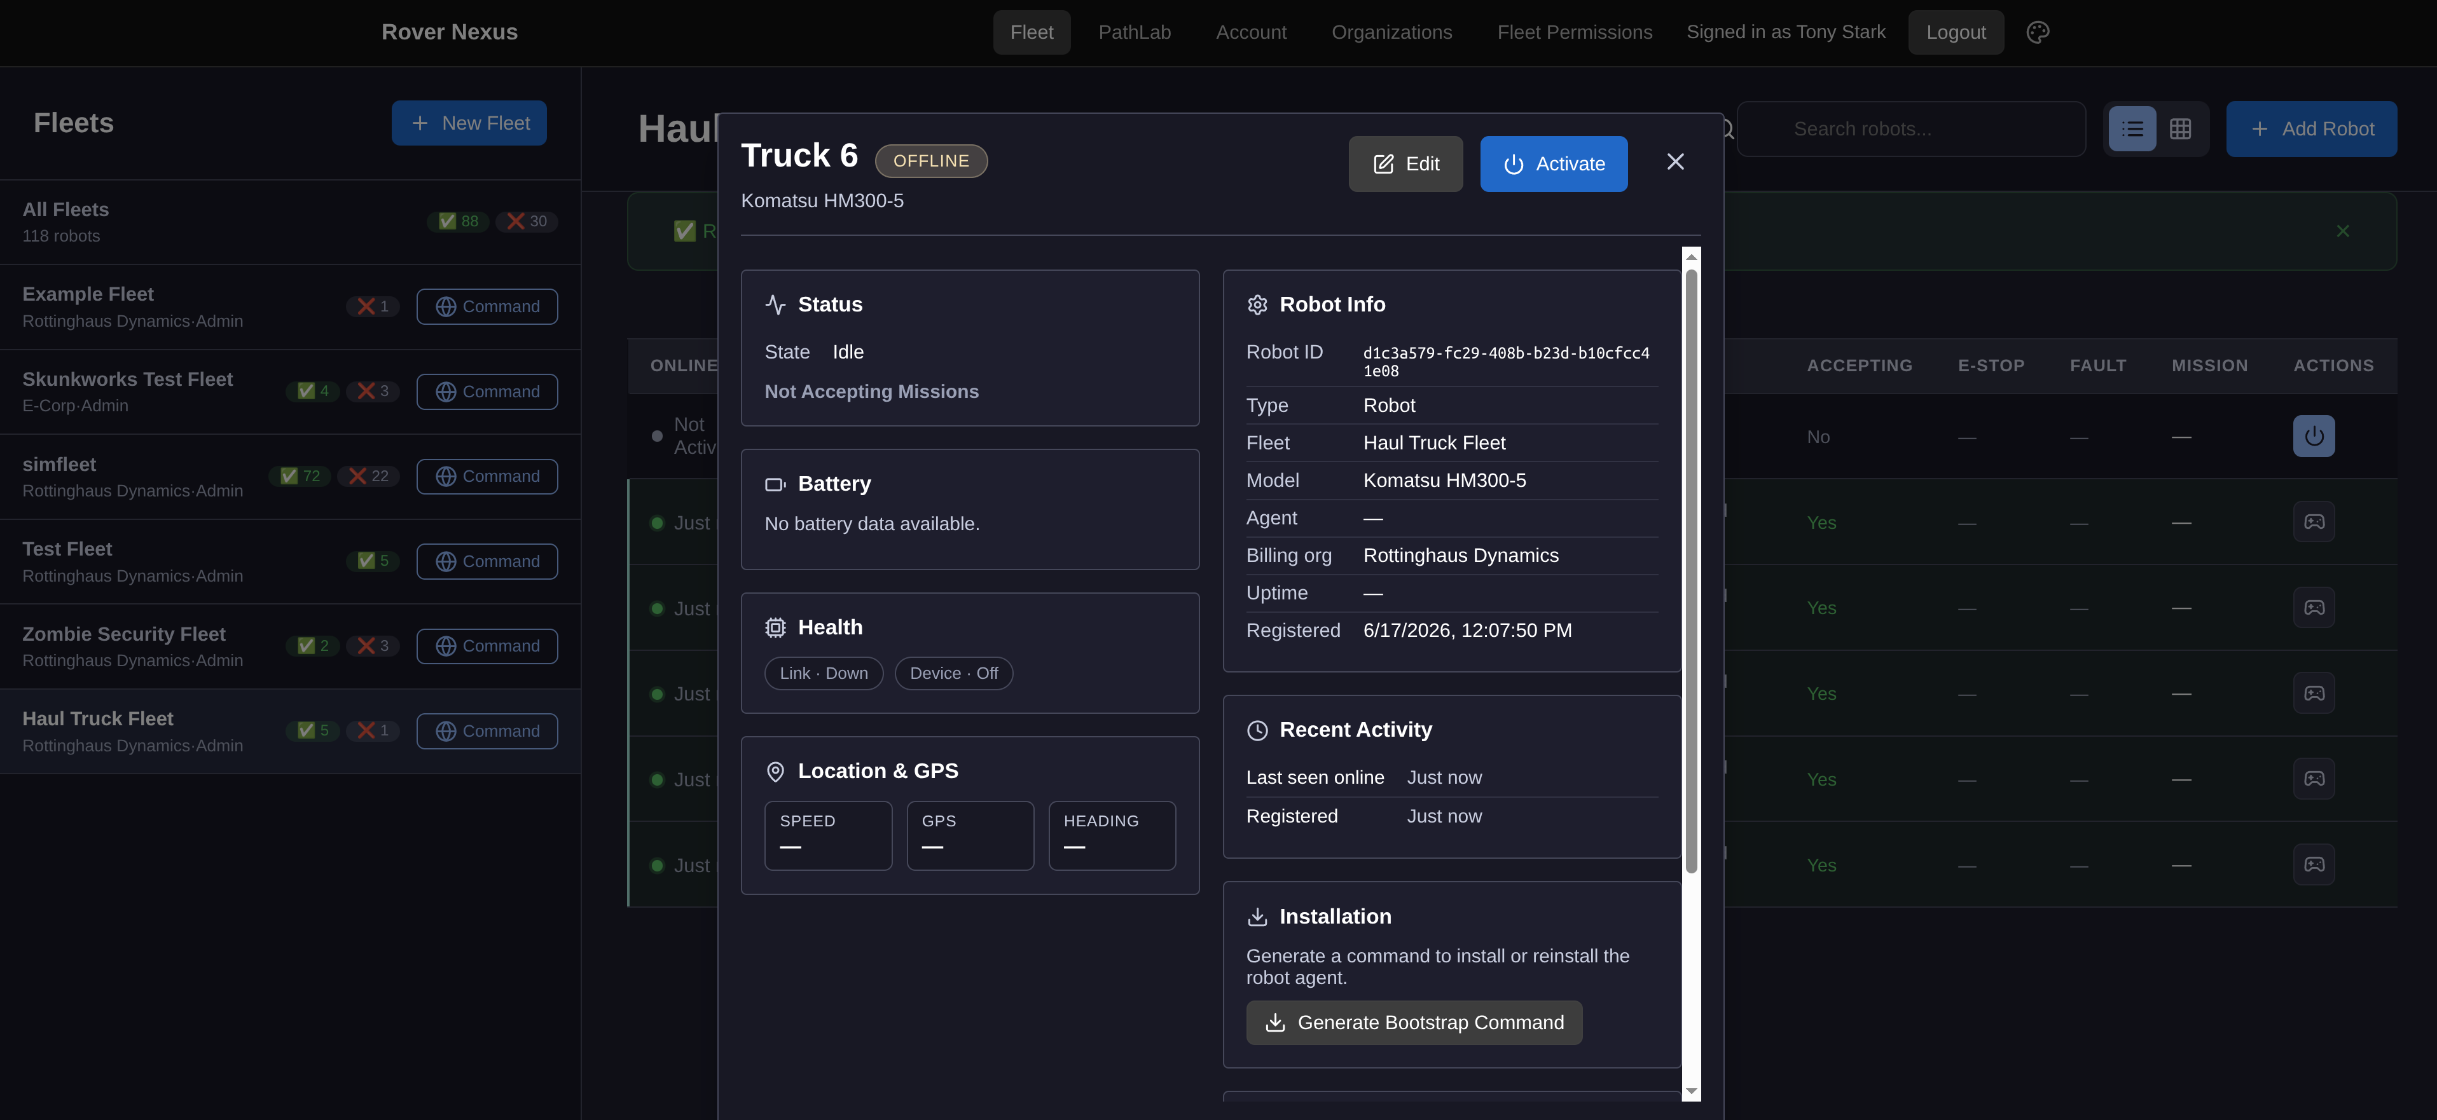Click the Search robots field
Image resolution: width=2437 pixels, height=1120 pixels.
click(1911, 128)
